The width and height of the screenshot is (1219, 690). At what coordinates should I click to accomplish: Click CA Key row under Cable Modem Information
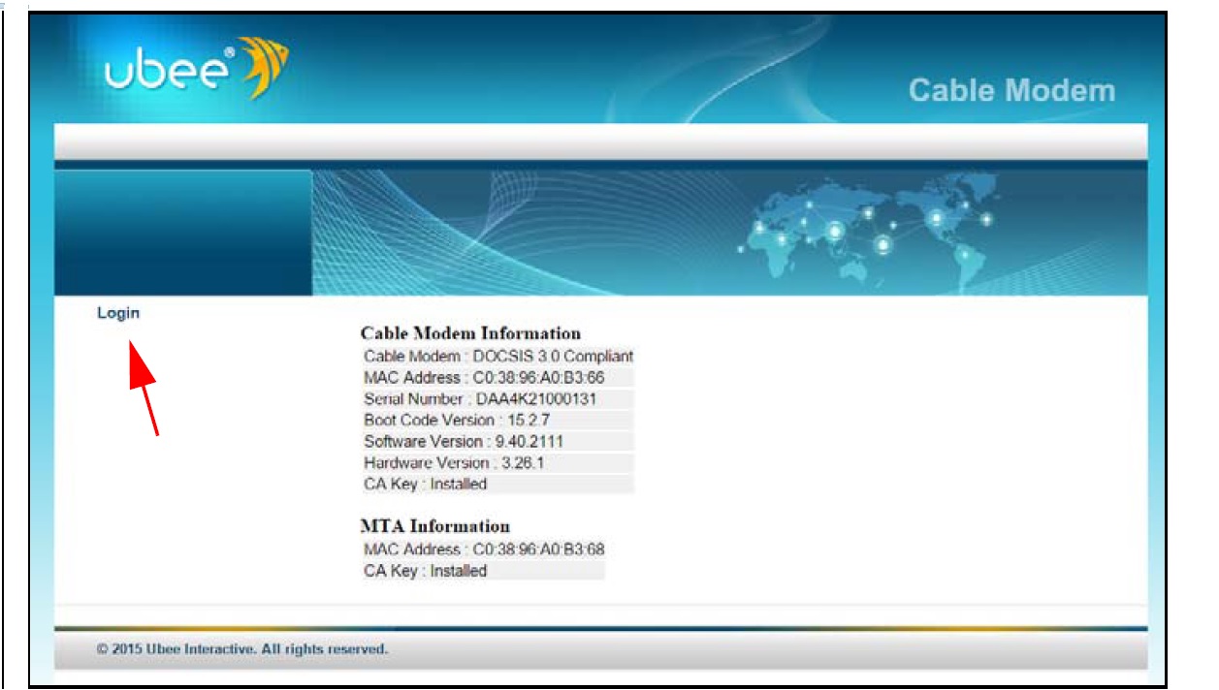[x=425, y=484]
